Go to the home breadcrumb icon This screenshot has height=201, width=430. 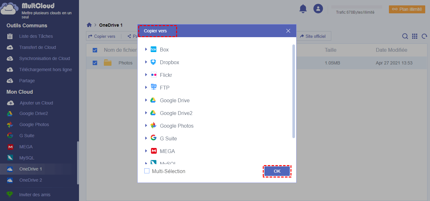coord(89,25)
